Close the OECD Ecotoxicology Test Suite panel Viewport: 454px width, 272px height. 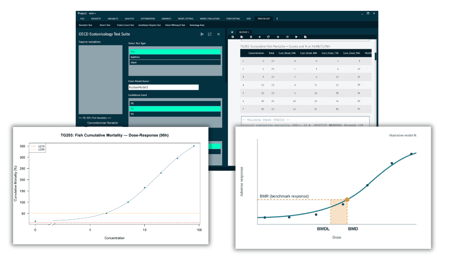219,34
